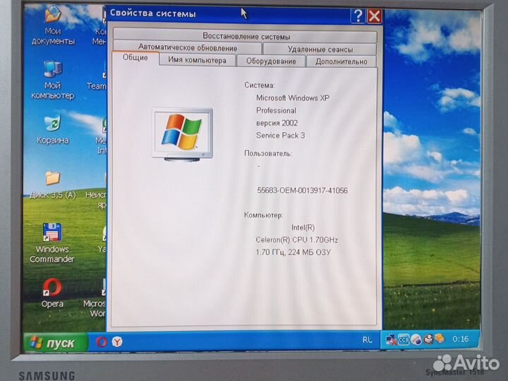Click the Windows Commander floppy icon
508x381 pixels.
pyautogui.click(x=52, y=233)
